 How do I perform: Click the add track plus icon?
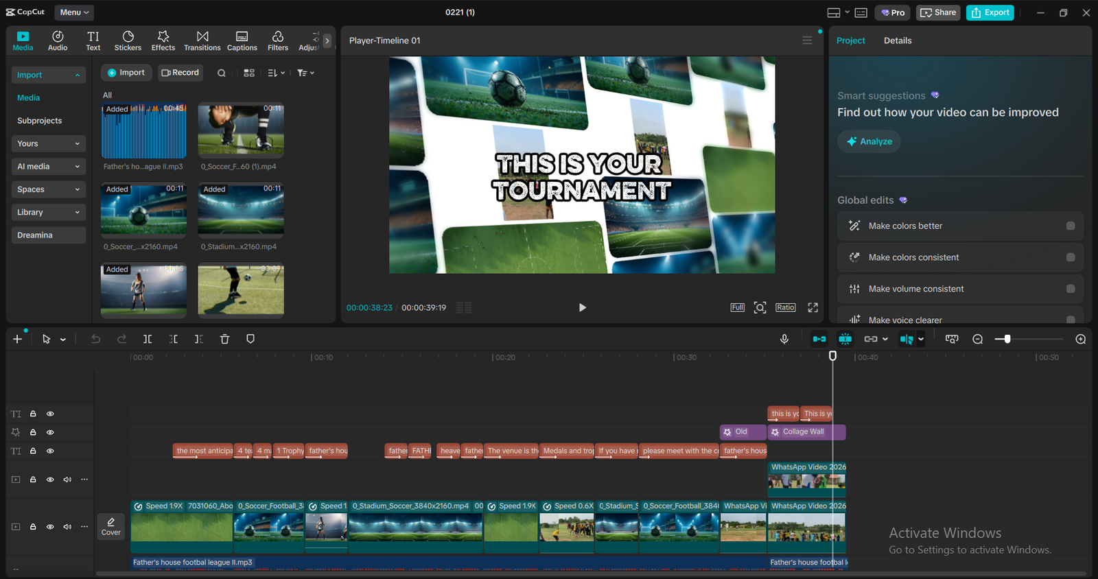(18, 339)
